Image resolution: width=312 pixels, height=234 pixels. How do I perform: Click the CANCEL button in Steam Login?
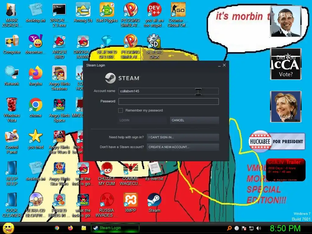[x=194, y=120]
